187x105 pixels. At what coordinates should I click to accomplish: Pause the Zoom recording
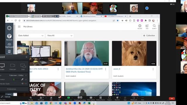pos(79,97)
